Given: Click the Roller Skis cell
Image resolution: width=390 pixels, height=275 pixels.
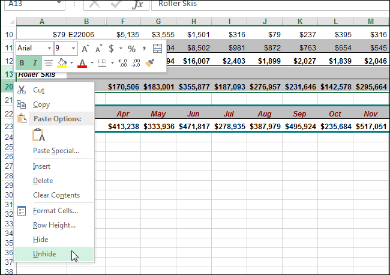Looking at the screenshot, I should click(x=42, y=74).
